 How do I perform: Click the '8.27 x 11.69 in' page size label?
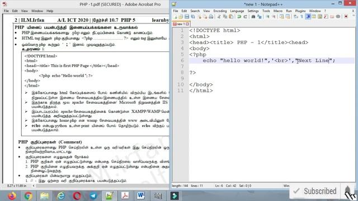point(17,186)
